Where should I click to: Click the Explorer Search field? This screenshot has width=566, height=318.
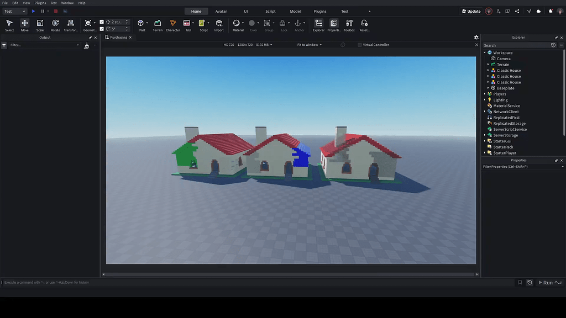(516, 45)
